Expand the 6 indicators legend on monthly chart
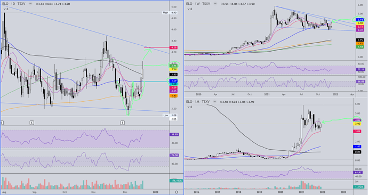 point(190,107)
